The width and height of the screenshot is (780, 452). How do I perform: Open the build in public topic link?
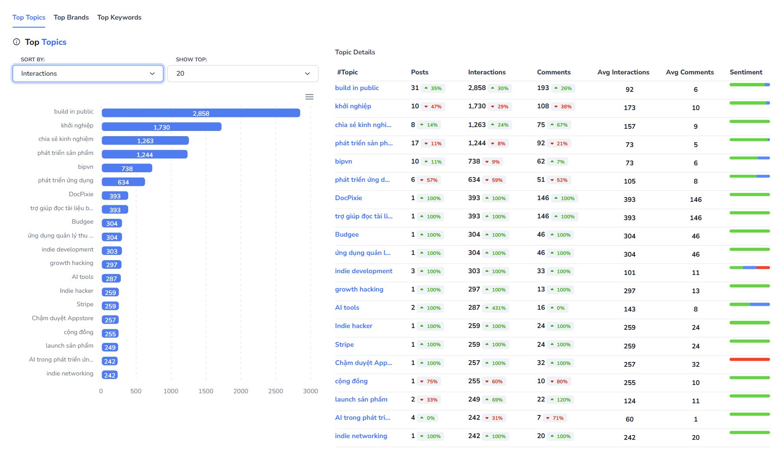(x=357, y=88)
